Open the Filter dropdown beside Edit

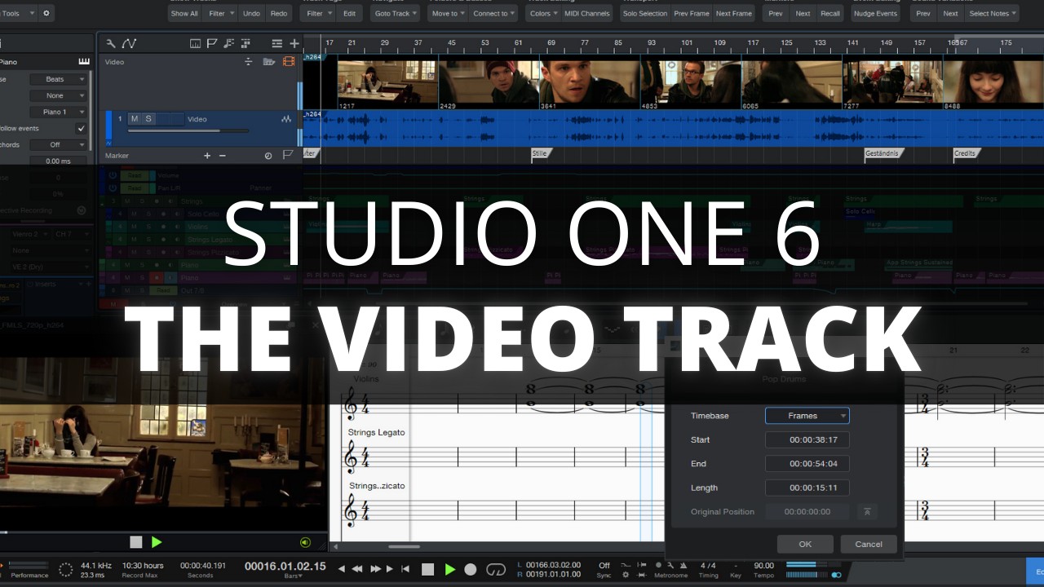click(x=318, y=13)
